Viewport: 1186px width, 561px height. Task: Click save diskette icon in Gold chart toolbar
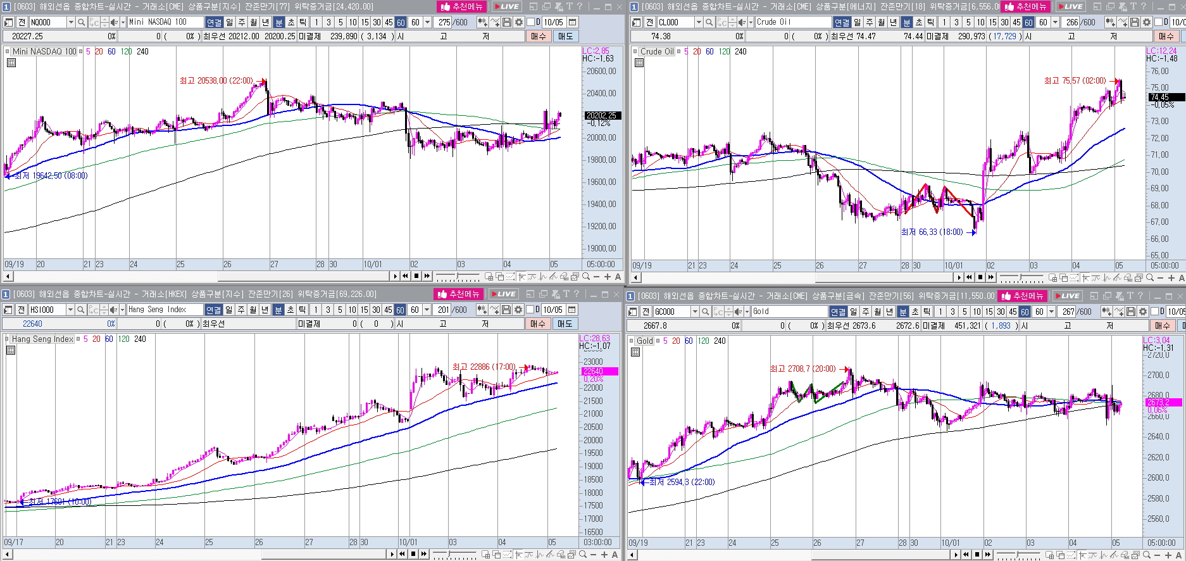pos(1131,312)
